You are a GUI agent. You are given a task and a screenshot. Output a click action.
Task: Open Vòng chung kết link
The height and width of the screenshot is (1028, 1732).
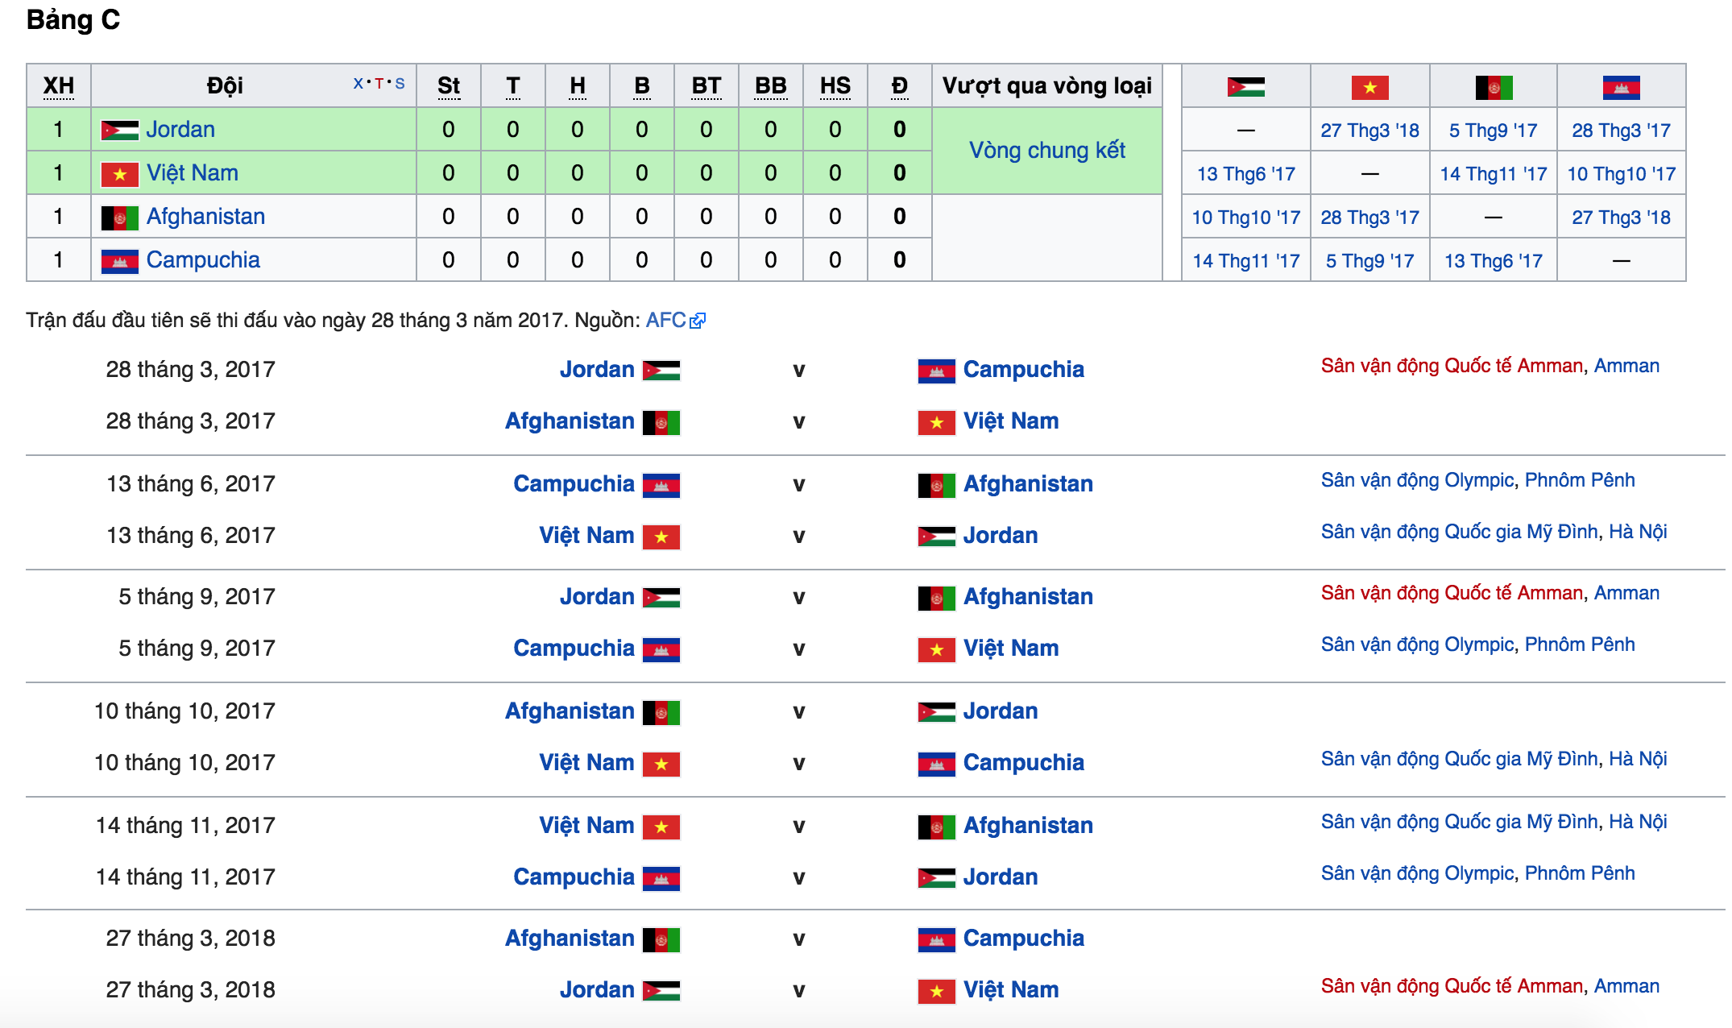tap(1046, 151)
